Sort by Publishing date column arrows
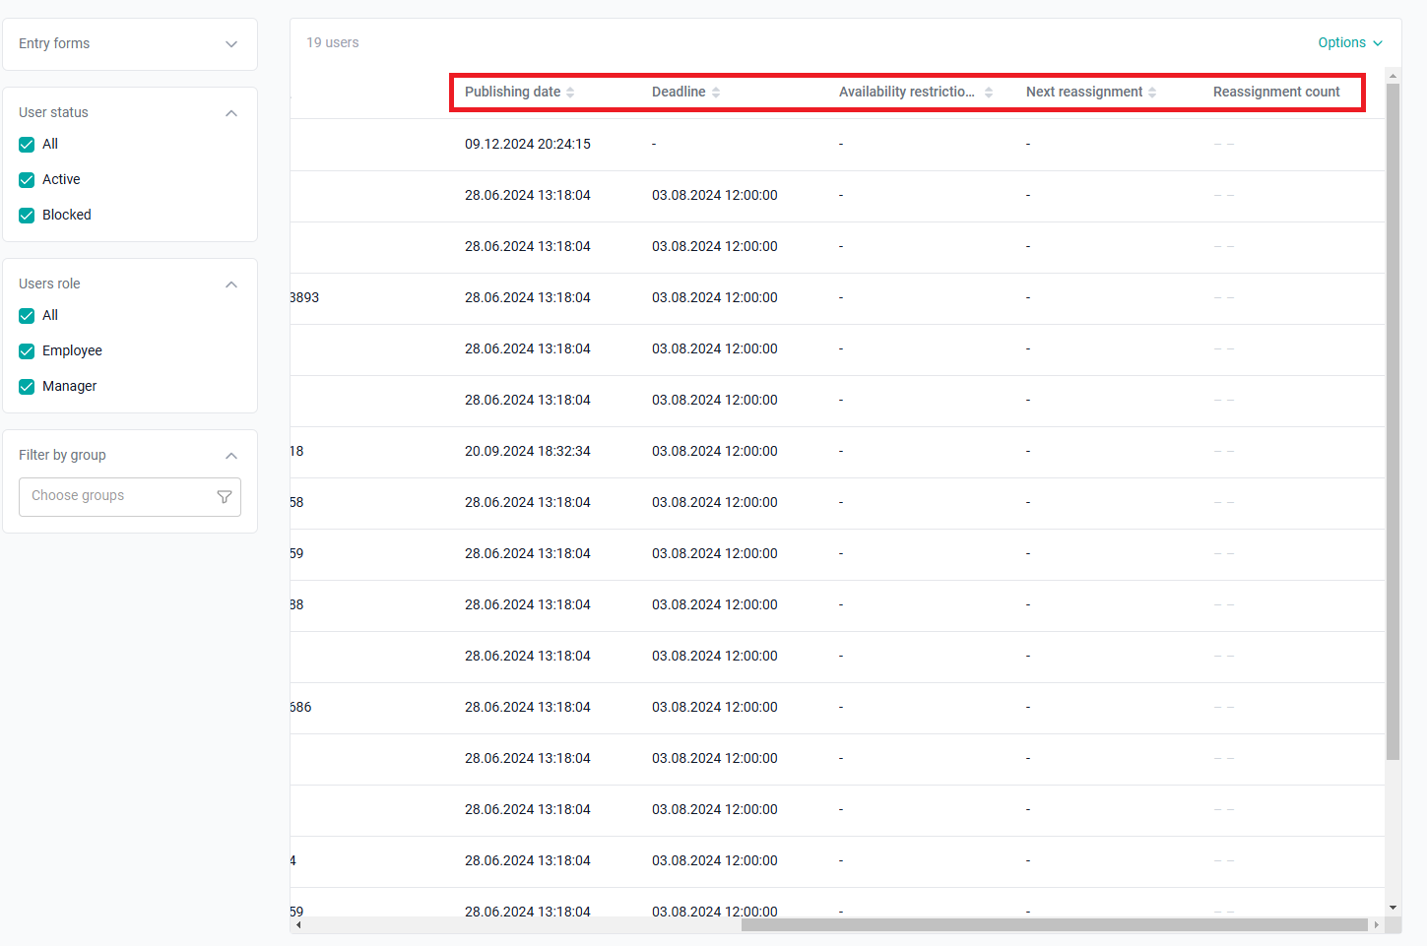This screenshot has height=946, width=1427. (x=570, y=93)
